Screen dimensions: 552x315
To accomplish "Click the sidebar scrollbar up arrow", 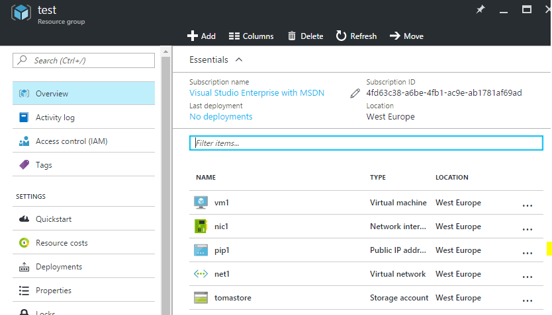I will pyautogui.click(x=165, y=52).
